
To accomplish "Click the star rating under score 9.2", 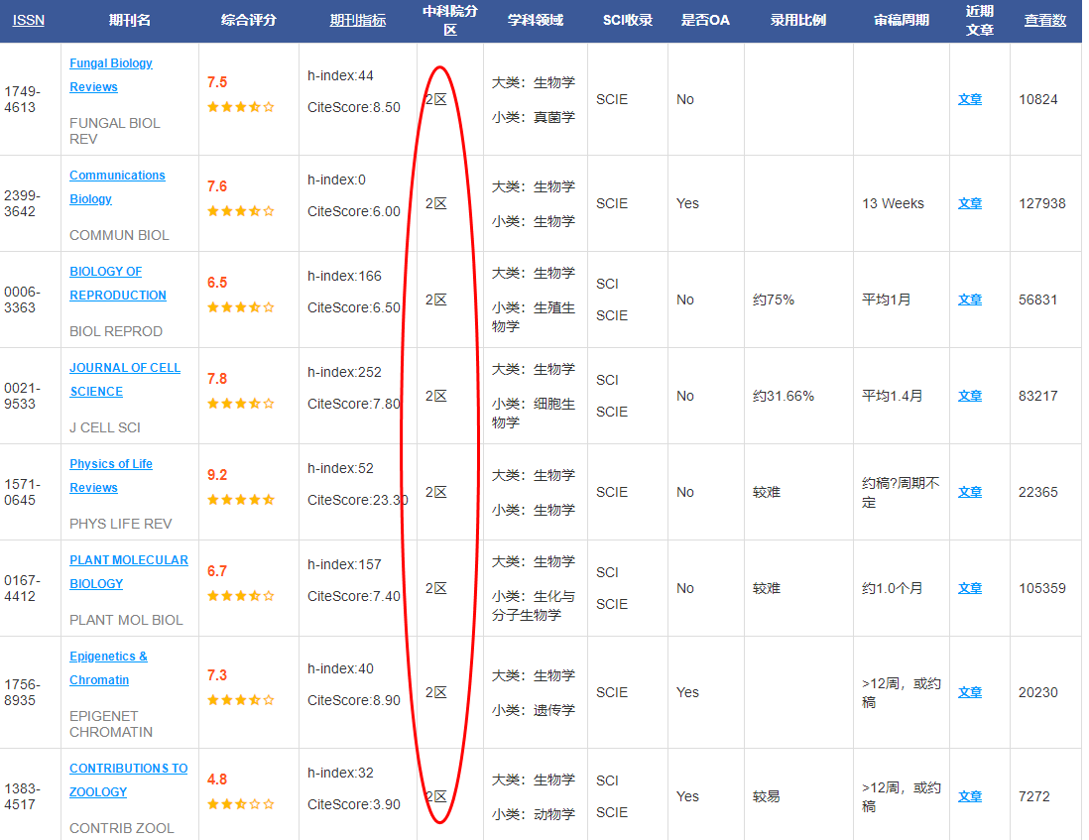I will coord(240,500).
